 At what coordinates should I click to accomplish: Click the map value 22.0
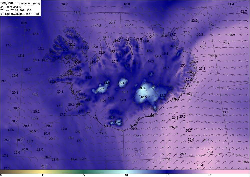pos(95,47)
